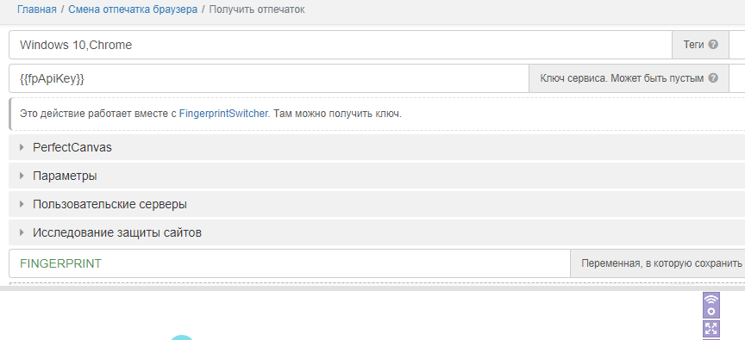Expand the PerfectCanvas section

click(x=377, y=147)
